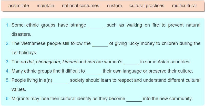Image resolution: width=205 pixels, height=106 pixels.
Task: Click the blue question number 2
Action: (x=7, y=44)
